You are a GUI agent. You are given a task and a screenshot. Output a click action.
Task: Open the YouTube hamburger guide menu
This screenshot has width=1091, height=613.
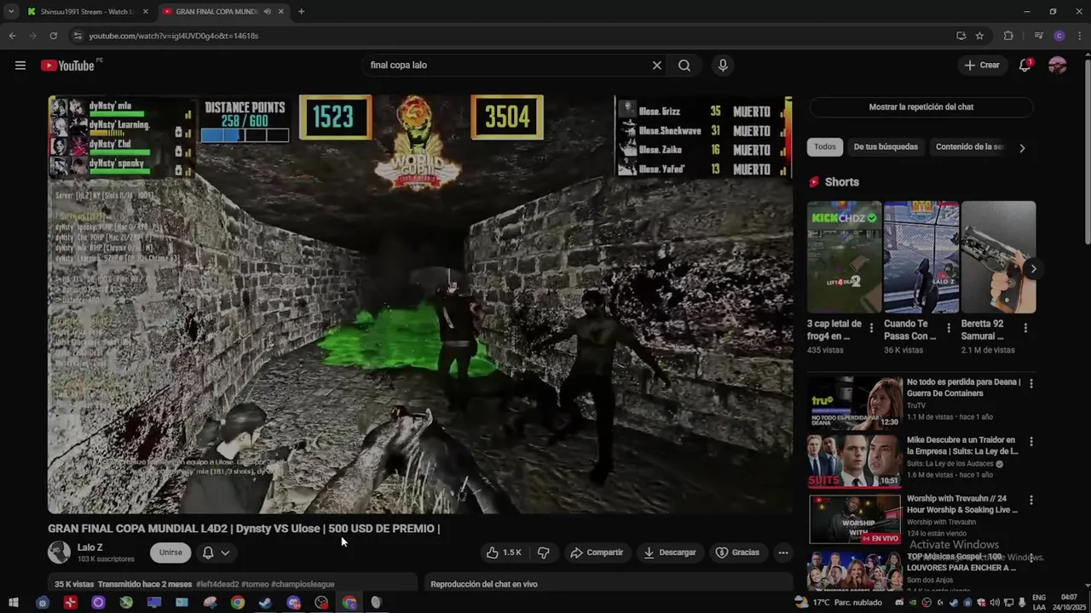[20, 66]
